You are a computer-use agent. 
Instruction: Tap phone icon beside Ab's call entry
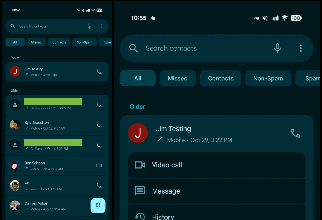tap(99, 186)
